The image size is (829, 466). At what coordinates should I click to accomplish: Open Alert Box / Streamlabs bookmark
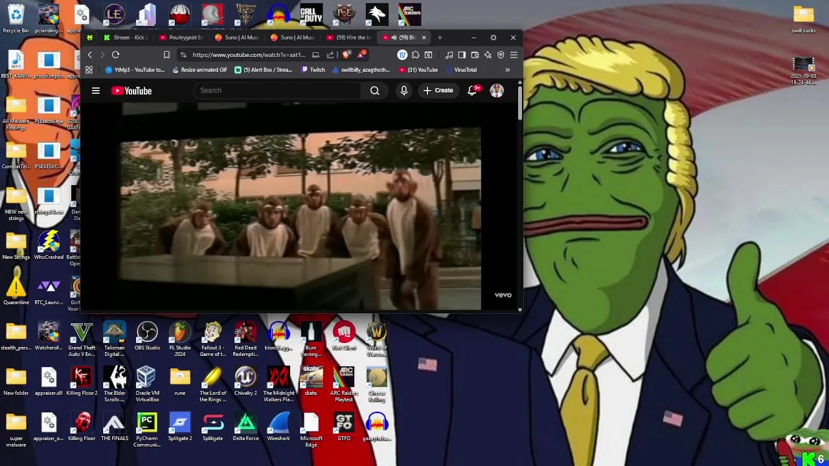(x=263, y=70)
